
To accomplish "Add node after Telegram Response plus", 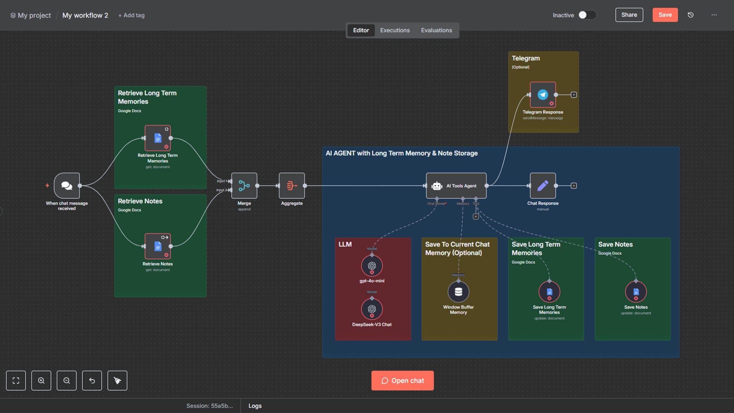I will pos(573,95).
